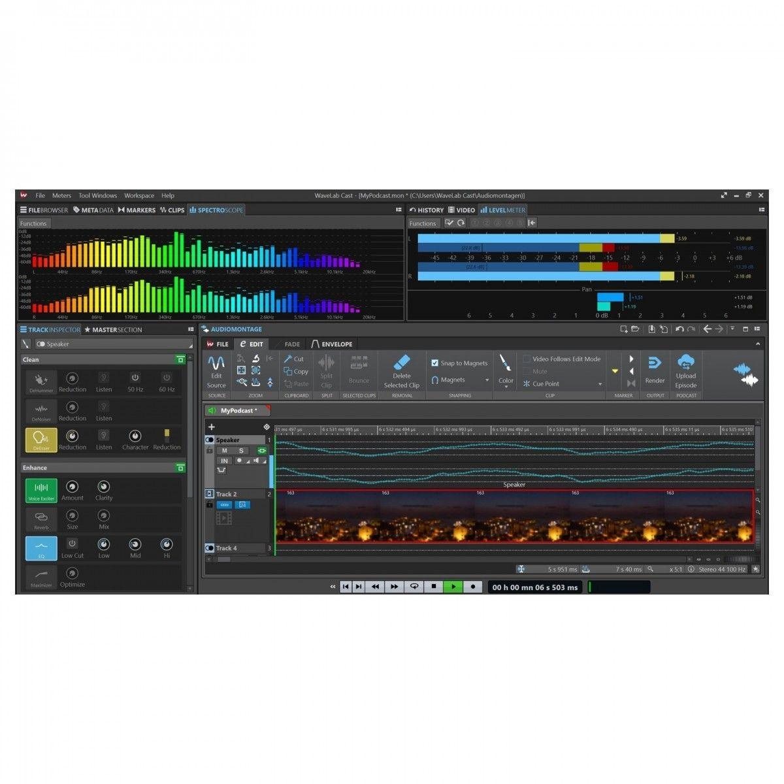Image resolution: width=784 pixels, height=784 pixels.
Task: Select the Maximizer effect module
Action: coord(41,577)
